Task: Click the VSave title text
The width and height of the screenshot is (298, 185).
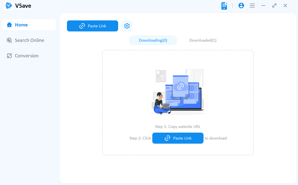Action: [23, 6]
